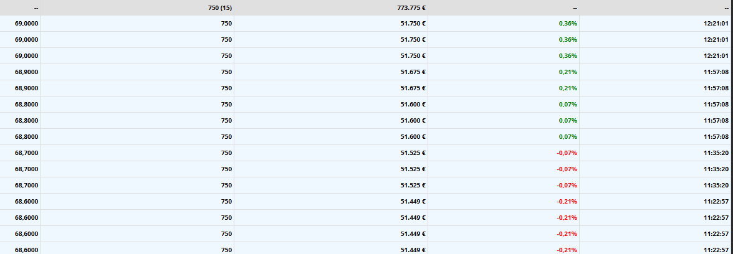This screenshot has width=733, height=254.
Task: Select the 750 (15) summary quantity cell
Action: 137,7
